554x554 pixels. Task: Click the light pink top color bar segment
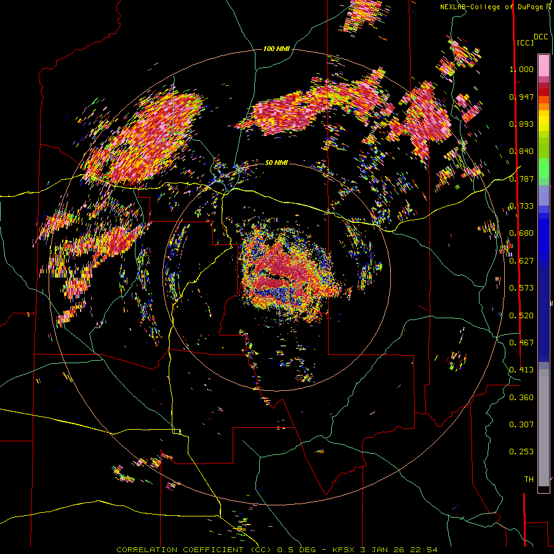[544, 65]
